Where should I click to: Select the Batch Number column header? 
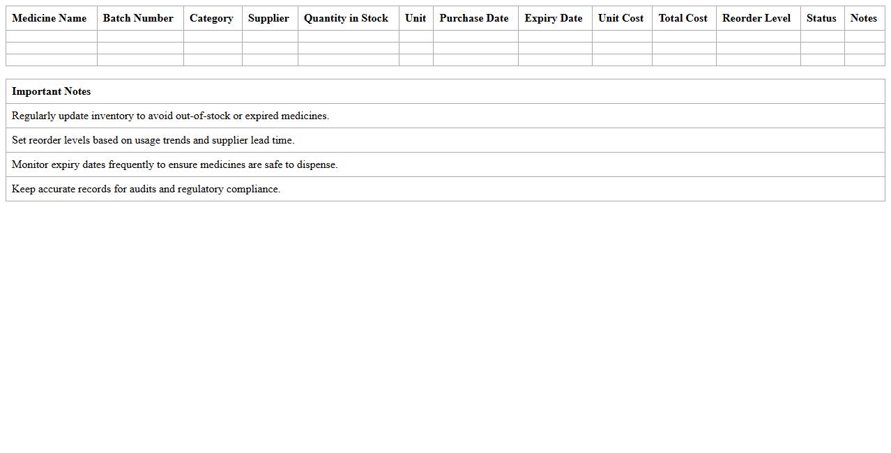(138, 18)
